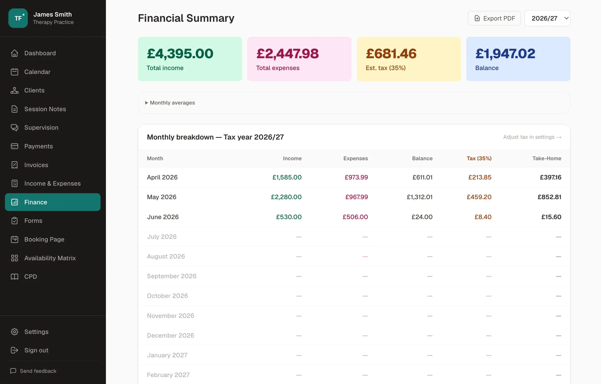Go to Payments
This screenshot has height=384, width=601.
pos(53,146)
